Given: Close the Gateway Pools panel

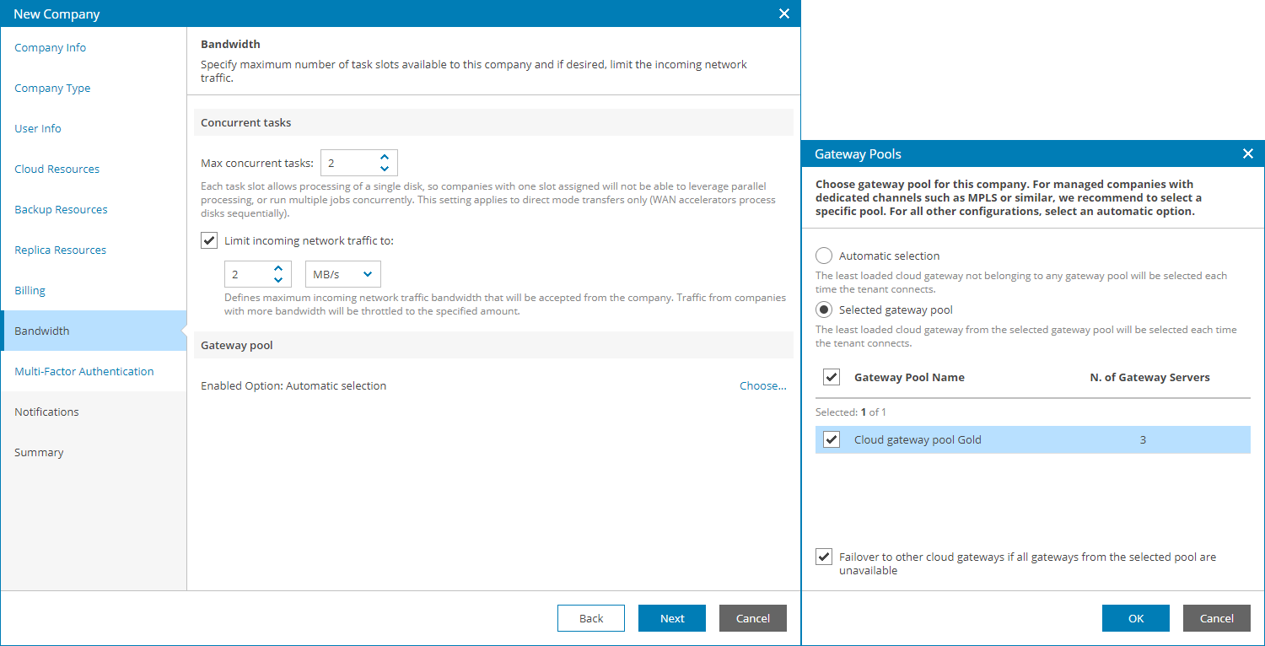Looking at the screenshot, I should (1248, 153).
